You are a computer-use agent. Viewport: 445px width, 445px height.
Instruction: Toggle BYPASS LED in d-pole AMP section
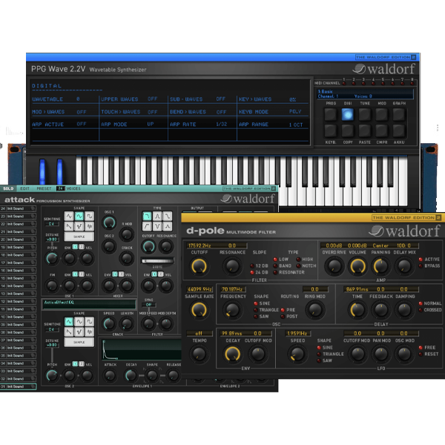pyautogui.click(x=421, y=266)
